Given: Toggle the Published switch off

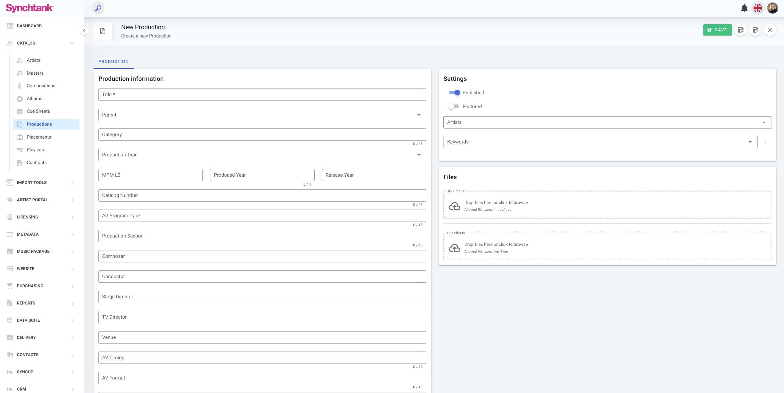Looking at the screenshot, I should click(454, 92).
